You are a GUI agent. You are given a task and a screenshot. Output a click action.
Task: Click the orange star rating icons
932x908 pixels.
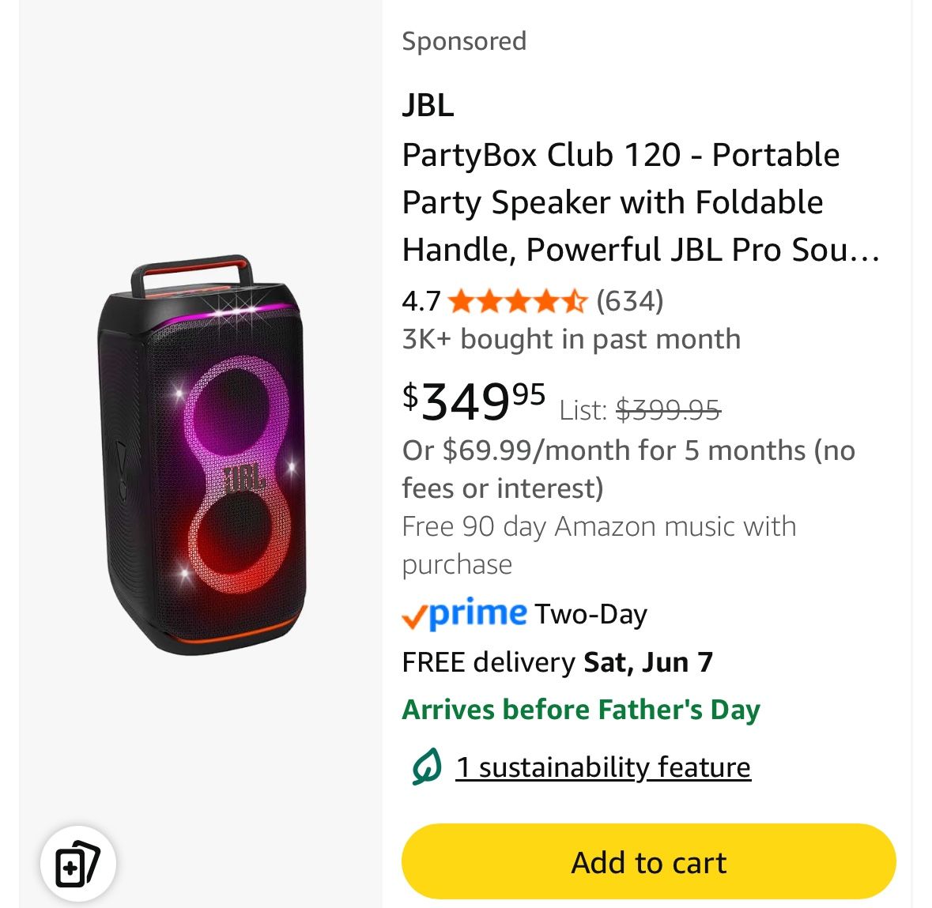(518, 301)
